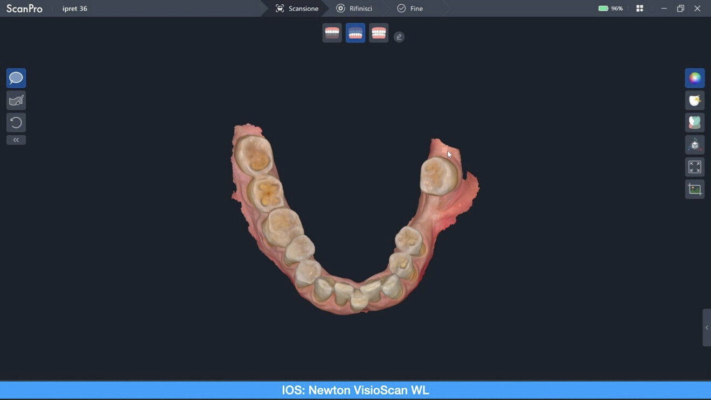The width and height of the screenshot is (711, 400).
Task: Toggle the colorful rendering mode on
Action: click(x=695, y=78)
